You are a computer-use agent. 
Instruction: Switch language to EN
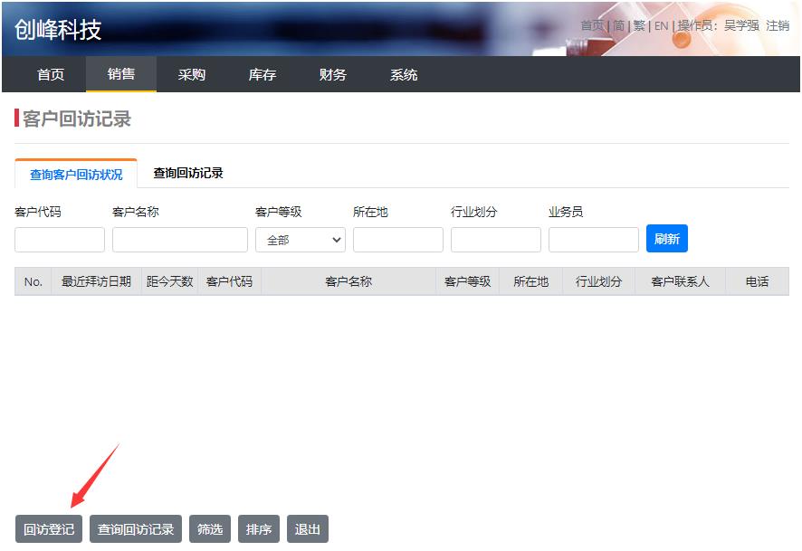tap(662, 25)
